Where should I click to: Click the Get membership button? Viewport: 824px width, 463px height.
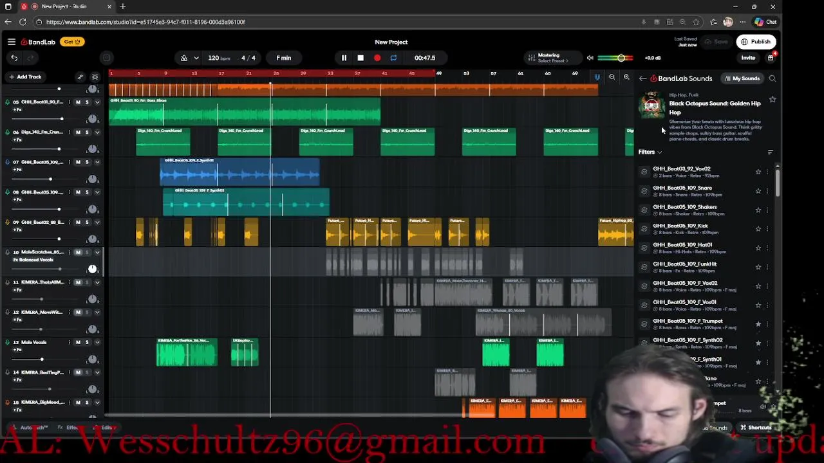pos(71,42)
